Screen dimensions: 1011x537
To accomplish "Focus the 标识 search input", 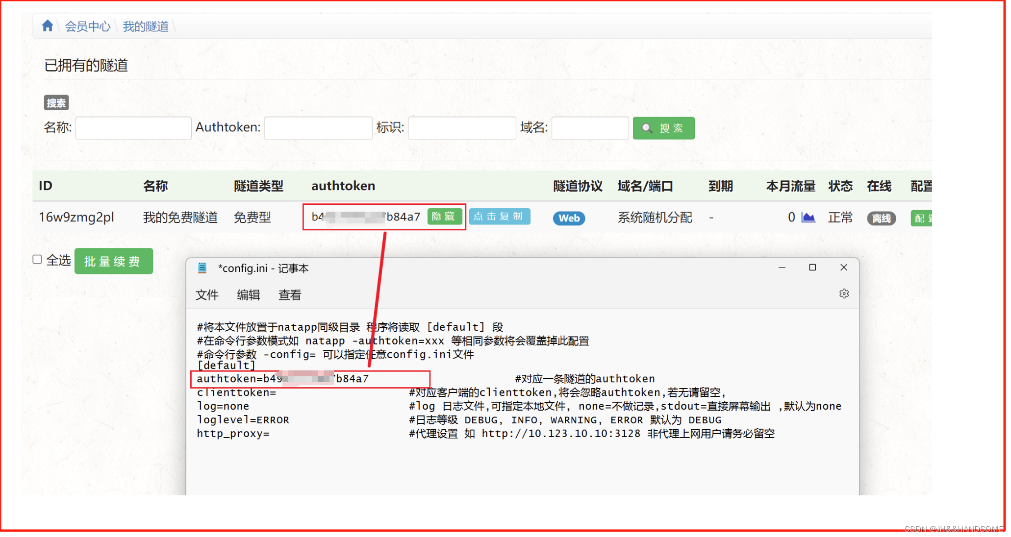I will click(462, 128).
